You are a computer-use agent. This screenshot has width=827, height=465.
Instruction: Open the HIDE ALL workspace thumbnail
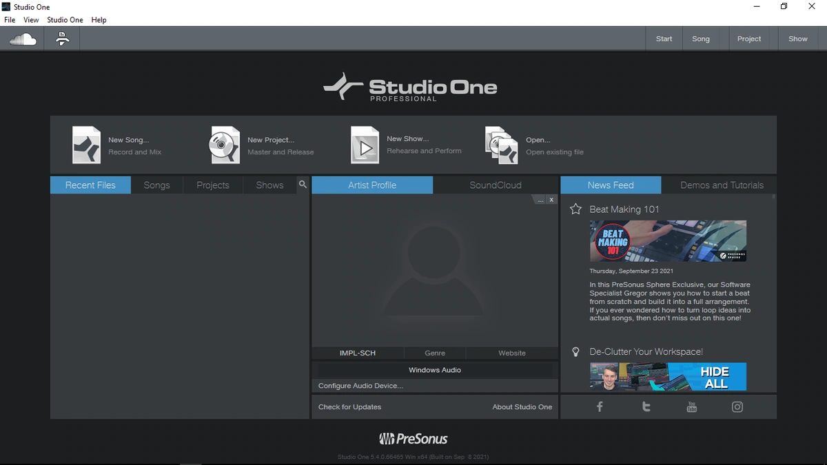668,377
